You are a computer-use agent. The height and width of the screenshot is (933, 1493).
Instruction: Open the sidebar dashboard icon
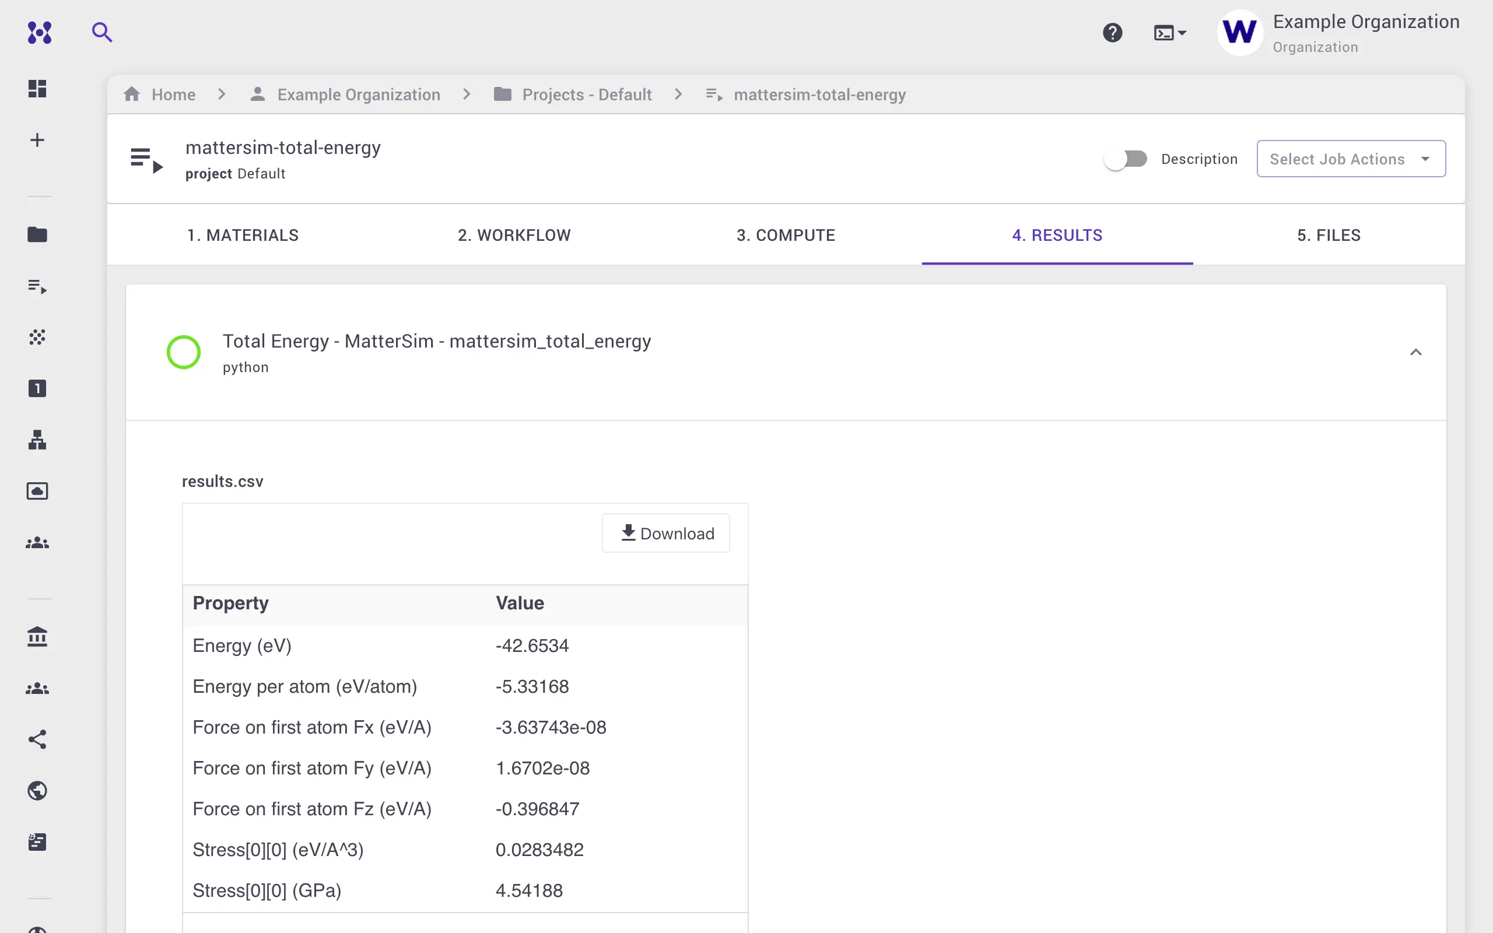pos(37,88)
